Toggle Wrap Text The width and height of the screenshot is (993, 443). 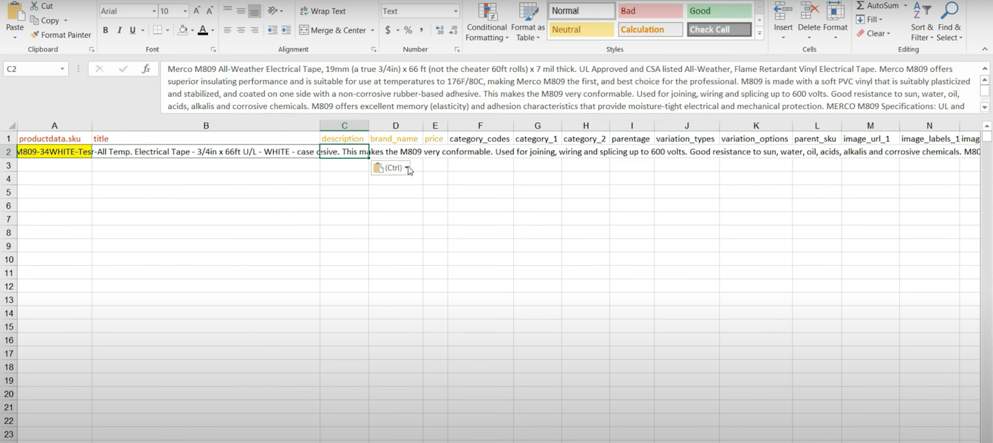pyautogui.click(x=322, y=11)
